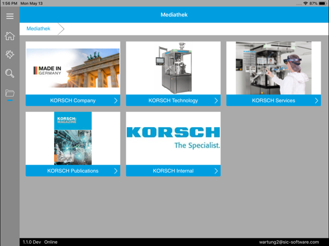The width and height of the screenshot is (329, 246).
Task: Open the KORSCH Publications button
Action: pyautogui.click(x=73, y=171)
